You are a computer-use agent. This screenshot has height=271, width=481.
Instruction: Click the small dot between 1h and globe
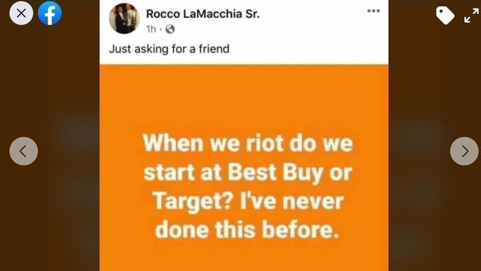161,30
